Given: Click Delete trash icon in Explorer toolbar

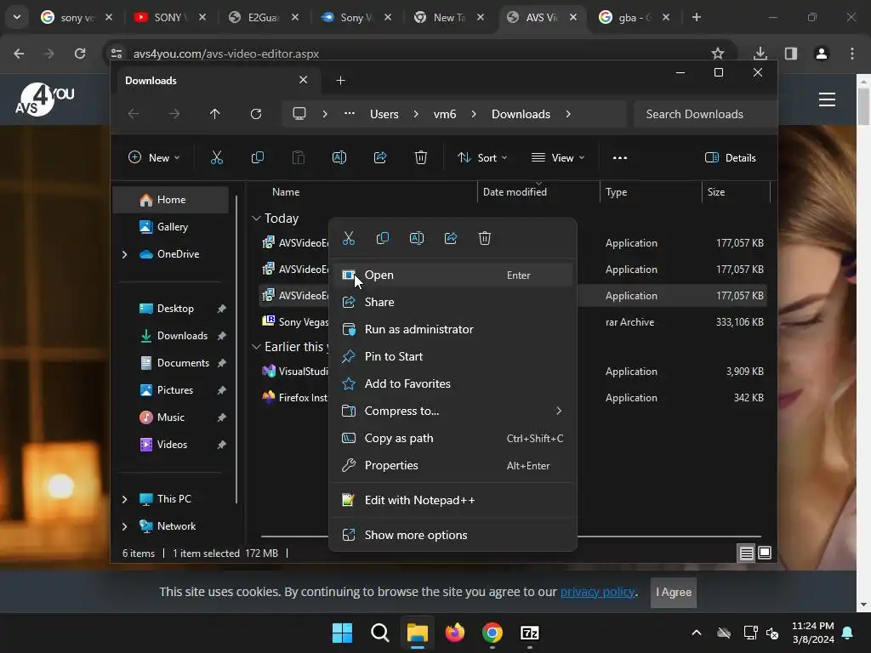Looking at the screenshot, I should coord(421,157).
